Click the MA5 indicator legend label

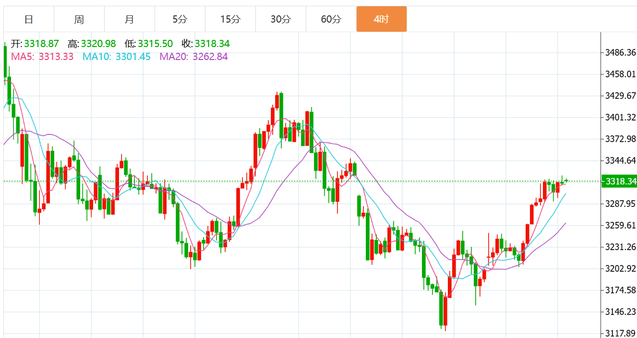(x=42, y=57)
